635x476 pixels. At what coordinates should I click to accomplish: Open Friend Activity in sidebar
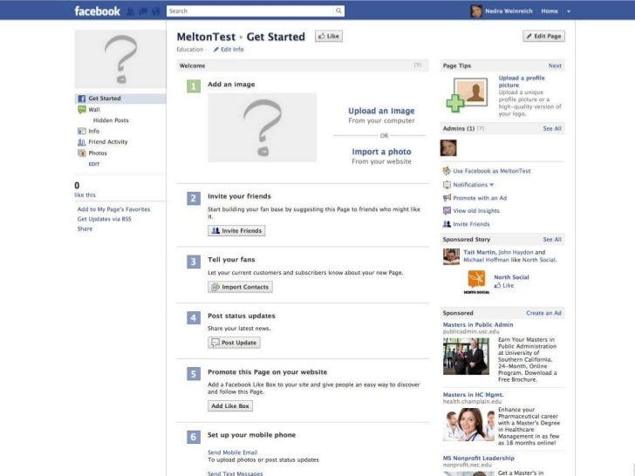click(108, 142)
